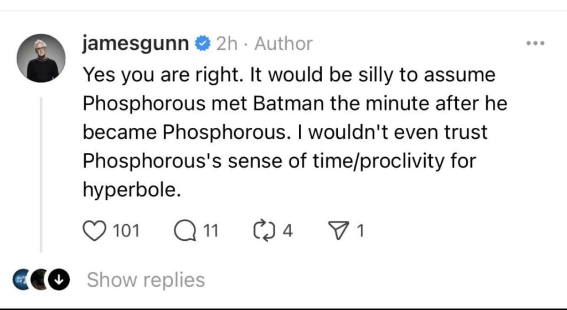This screenshot has height=310, width=567.
Task: Click the 101 likes count
Action: coord(126,231)
